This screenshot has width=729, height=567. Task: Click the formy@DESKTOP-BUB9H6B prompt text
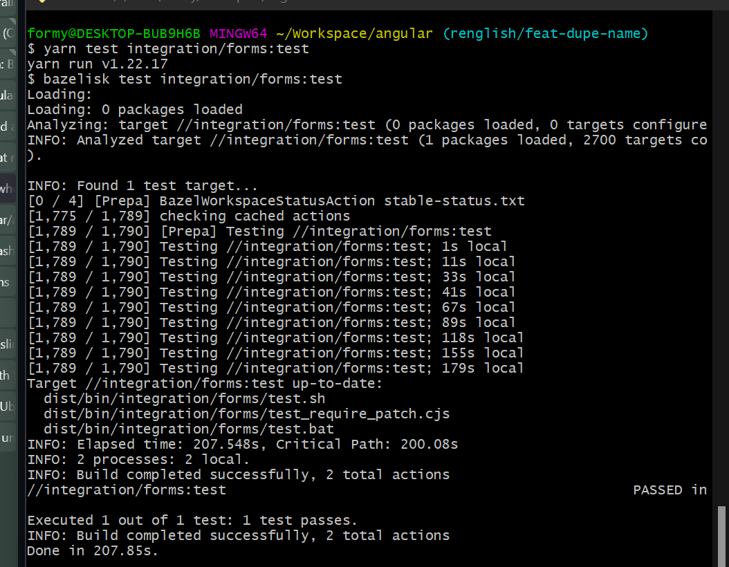point(114,34)
